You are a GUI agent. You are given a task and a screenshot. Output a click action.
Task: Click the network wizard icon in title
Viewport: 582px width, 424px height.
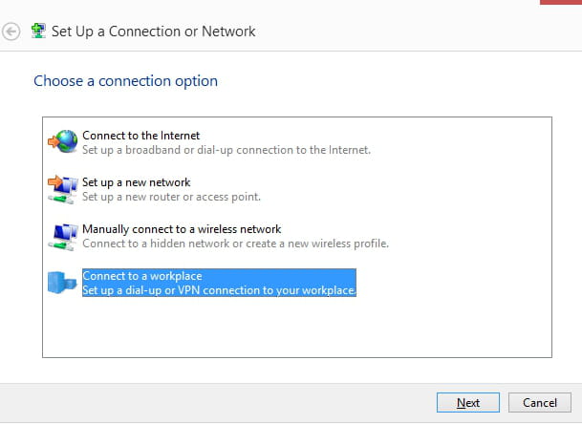[38, 32]
